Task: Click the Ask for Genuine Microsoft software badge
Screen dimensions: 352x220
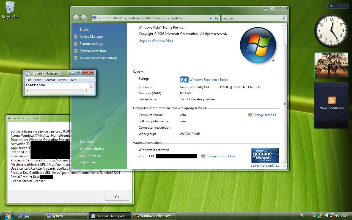Action: (265, 155)
